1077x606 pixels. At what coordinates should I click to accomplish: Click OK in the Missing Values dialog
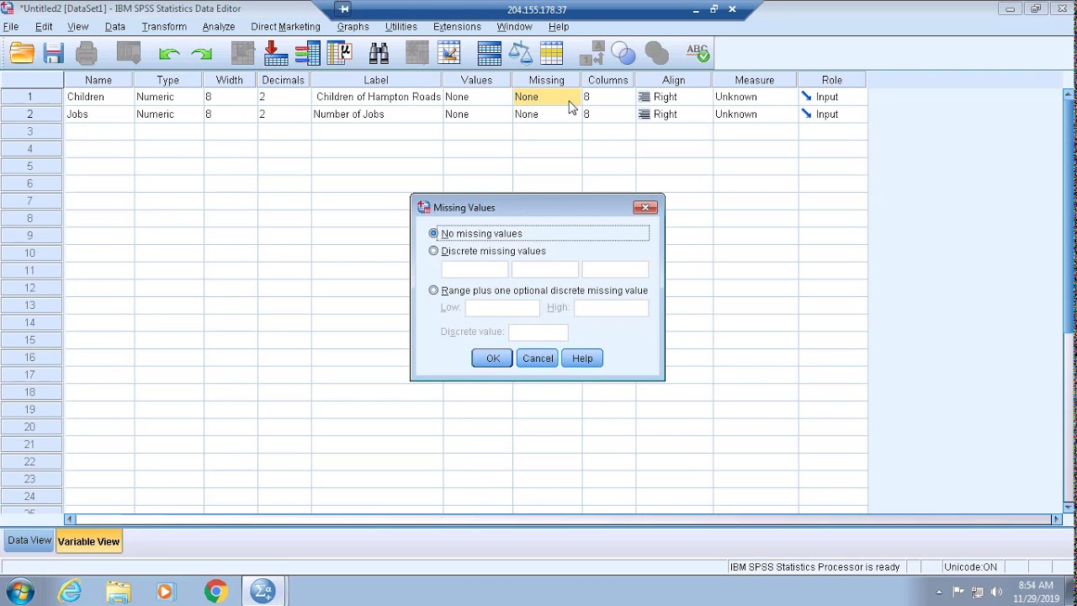click(492, 359)
